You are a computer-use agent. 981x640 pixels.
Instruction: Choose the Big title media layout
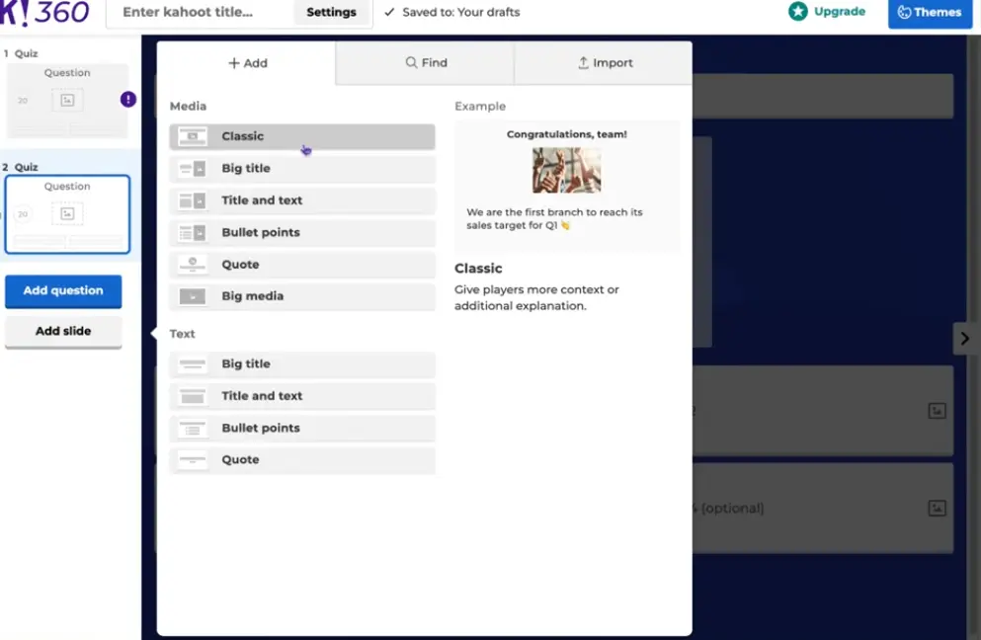(301, 169)
